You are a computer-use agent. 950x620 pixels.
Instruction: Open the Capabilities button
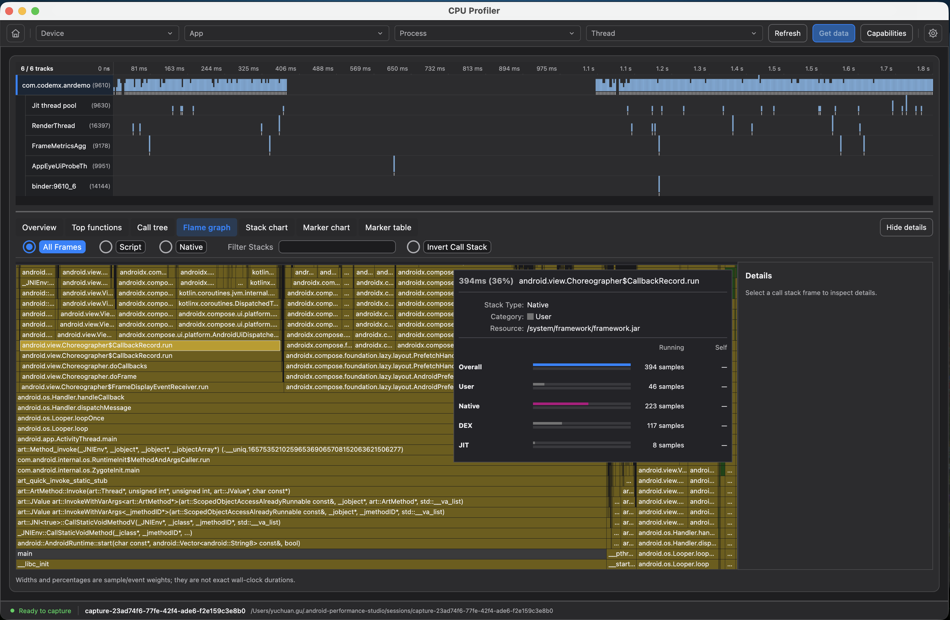[886, 33]
